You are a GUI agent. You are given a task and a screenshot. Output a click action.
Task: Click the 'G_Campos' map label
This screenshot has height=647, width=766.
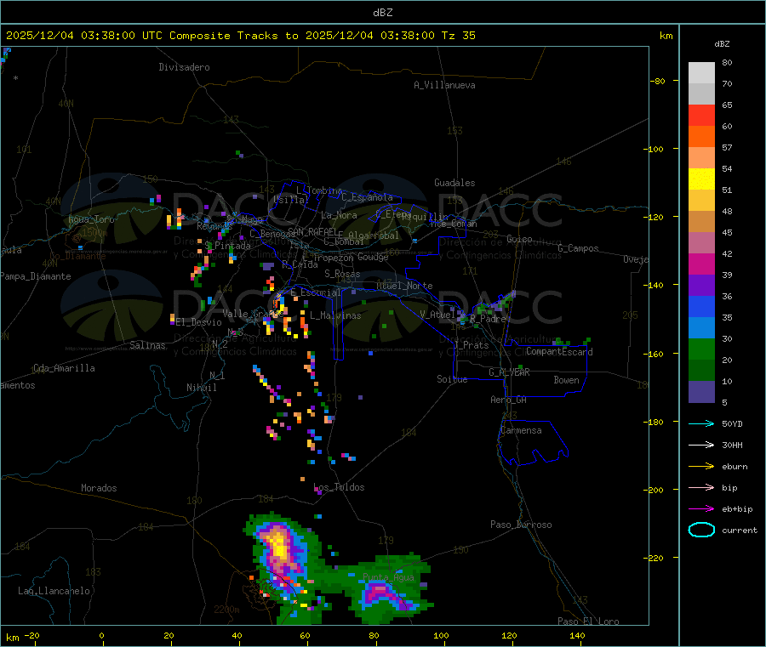[578, 248]
